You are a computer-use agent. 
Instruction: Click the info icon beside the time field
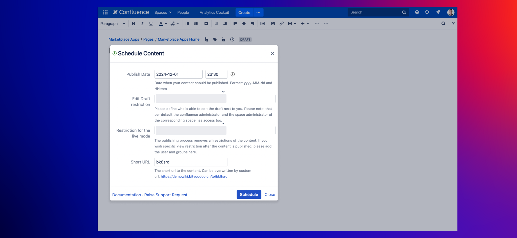coord(233,74)
